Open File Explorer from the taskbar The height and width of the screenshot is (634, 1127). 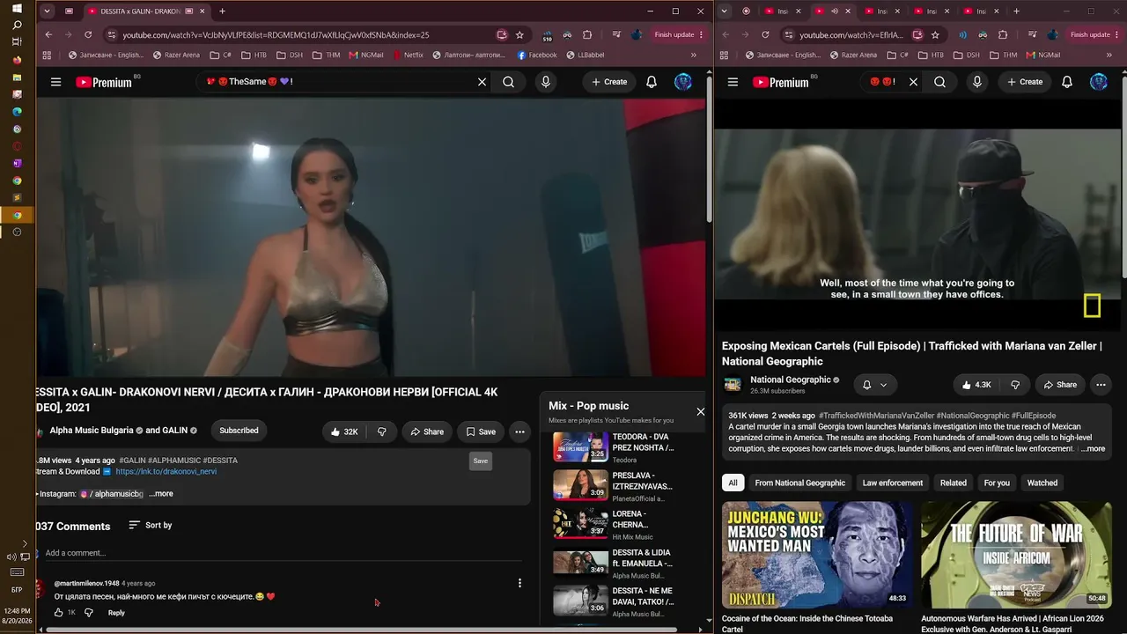(x=17, y=77)
